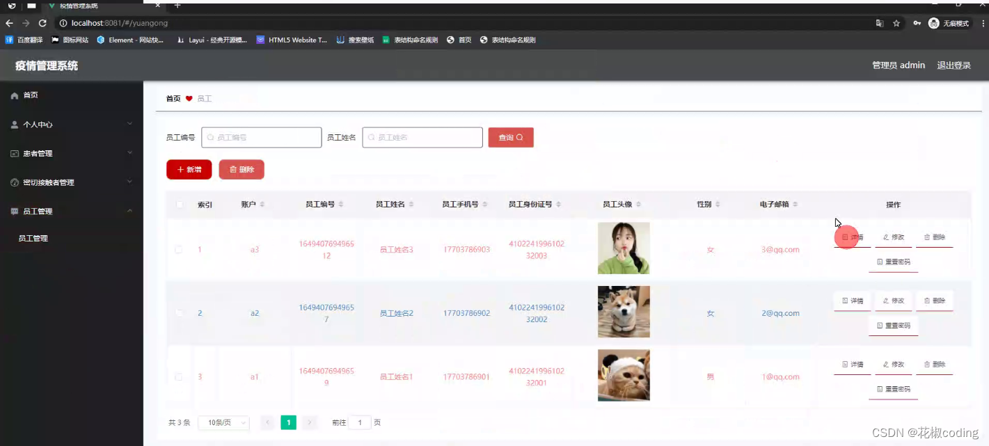Click the site info icon before localhost URL

[x=63, y=23]
